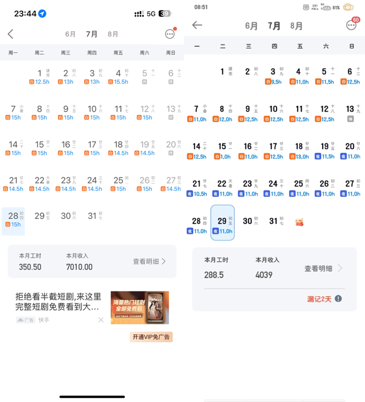The image size is (365, 402).
Task: Select July 4 showing 15.5h
Action: (x=118, y=77)
